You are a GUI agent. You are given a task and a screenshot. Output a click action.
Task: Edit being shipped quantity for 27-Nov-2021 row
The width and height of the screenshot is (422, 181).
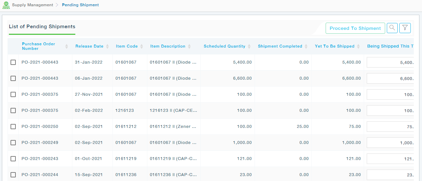tap(390, 94)
